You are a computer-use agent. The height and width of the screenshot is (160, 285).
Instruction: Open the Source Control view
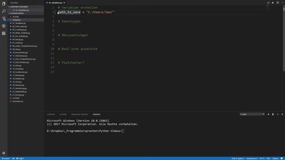(x=4, y=19)
